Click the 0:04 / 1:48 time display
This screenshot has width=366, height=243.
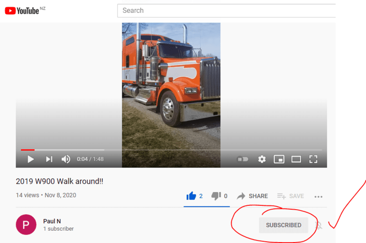(x=90, y=159)
